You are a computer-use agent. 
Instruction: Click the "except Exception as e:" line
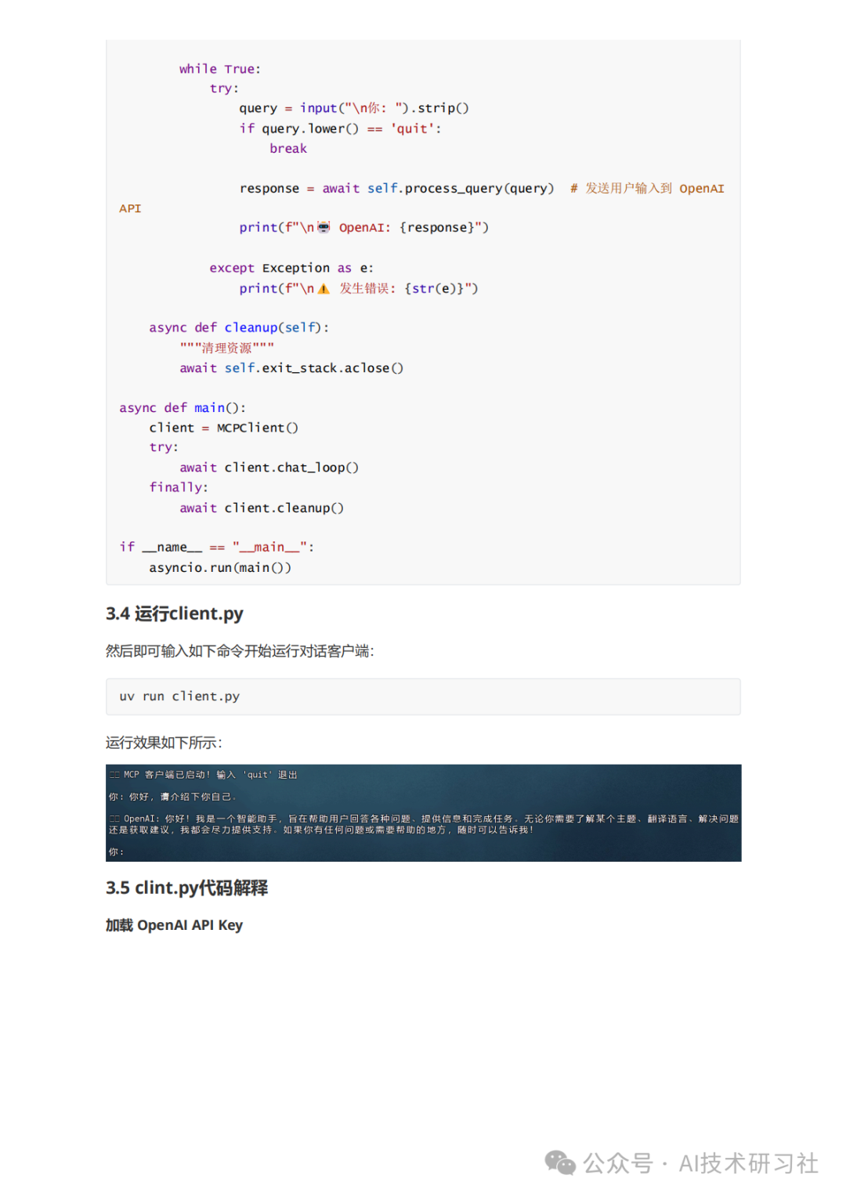tap(291, 268)
